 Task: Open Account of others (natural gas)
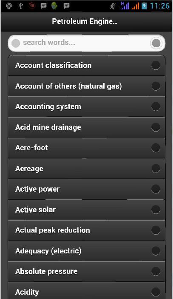(86, 86)
